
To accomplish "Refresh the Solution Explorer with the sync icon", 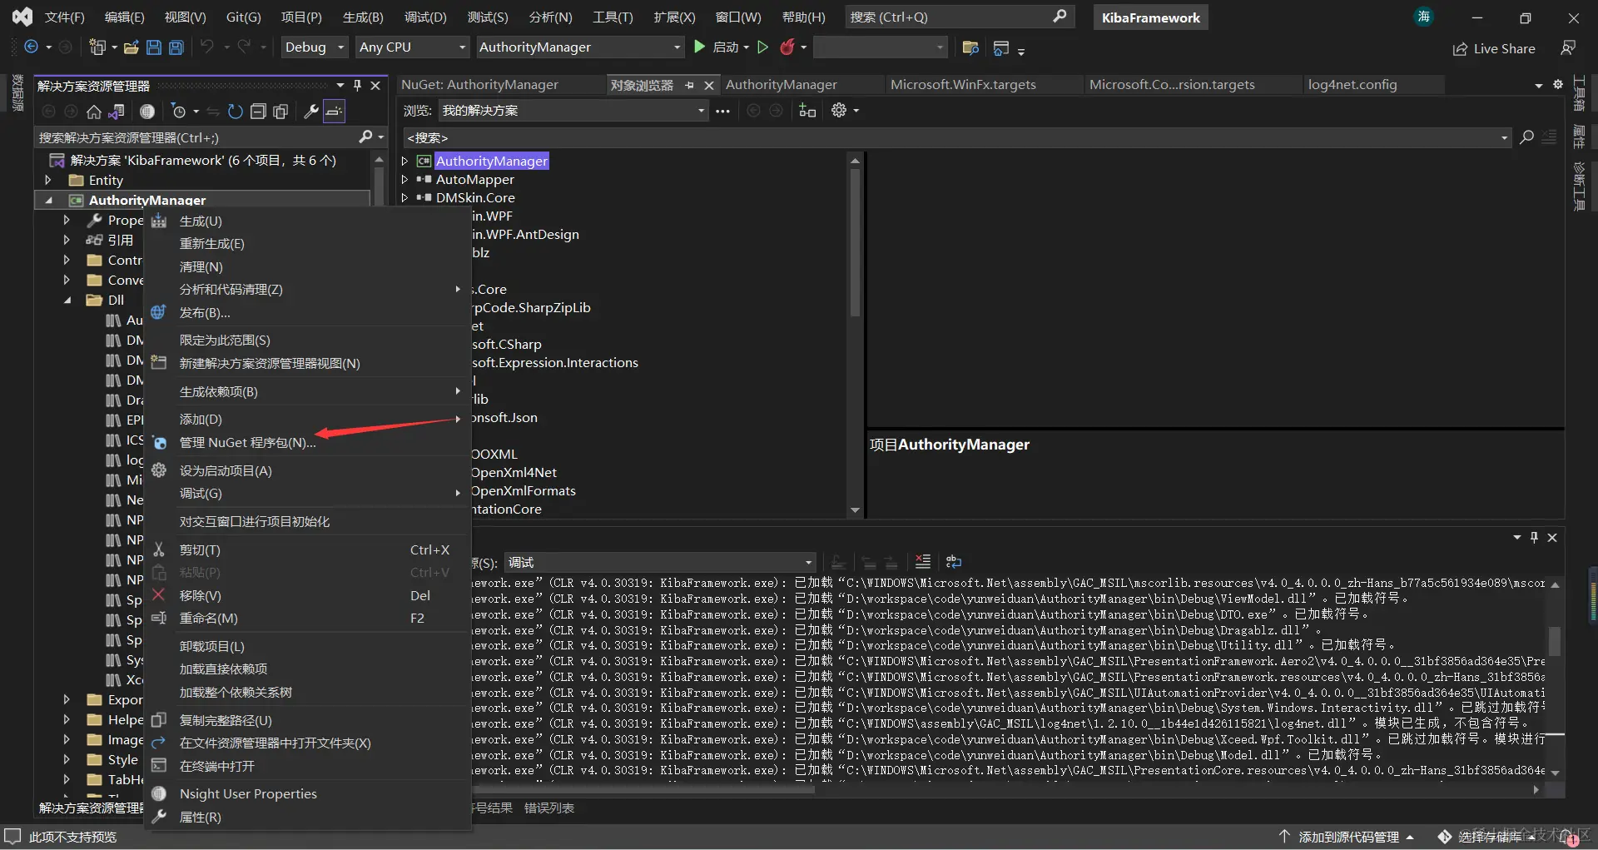I will tap(236, 112).
